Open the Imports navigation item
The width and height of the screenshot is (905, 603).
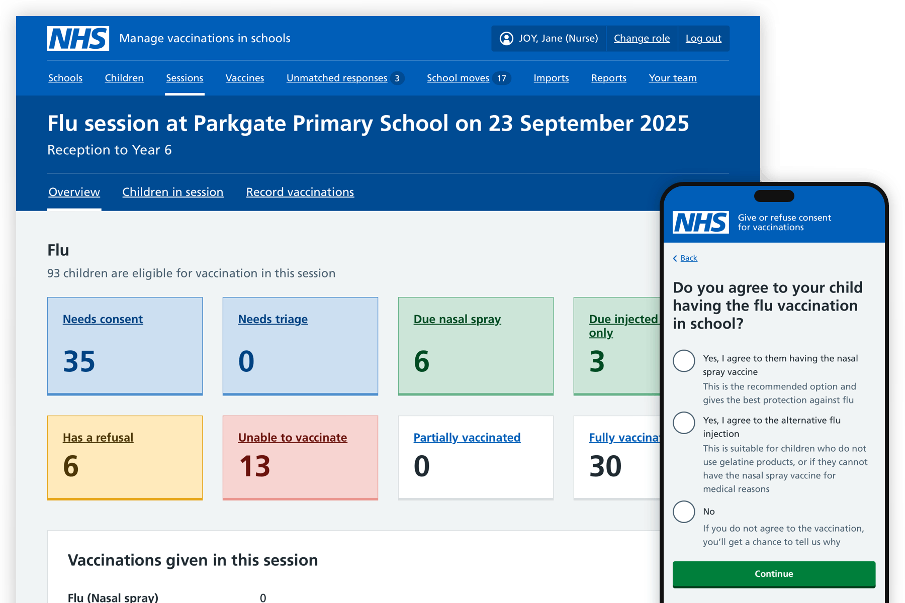click(551, 78)
